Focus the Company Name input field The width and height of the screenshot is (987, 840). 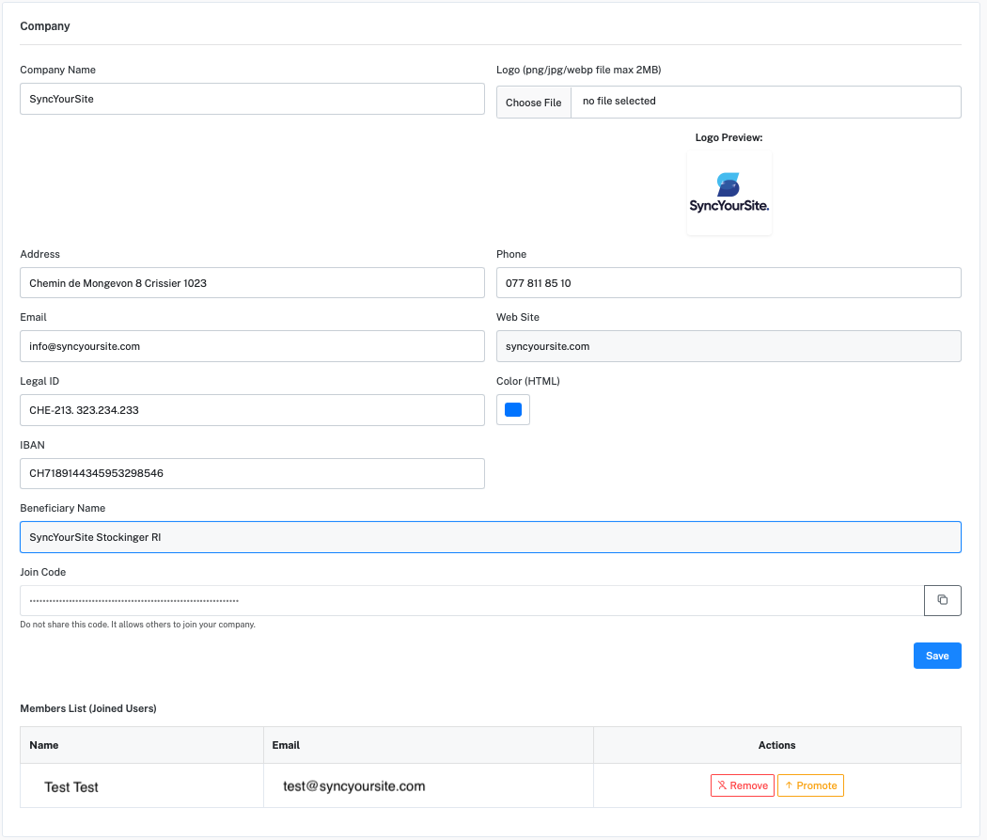[x=252, y=99]
